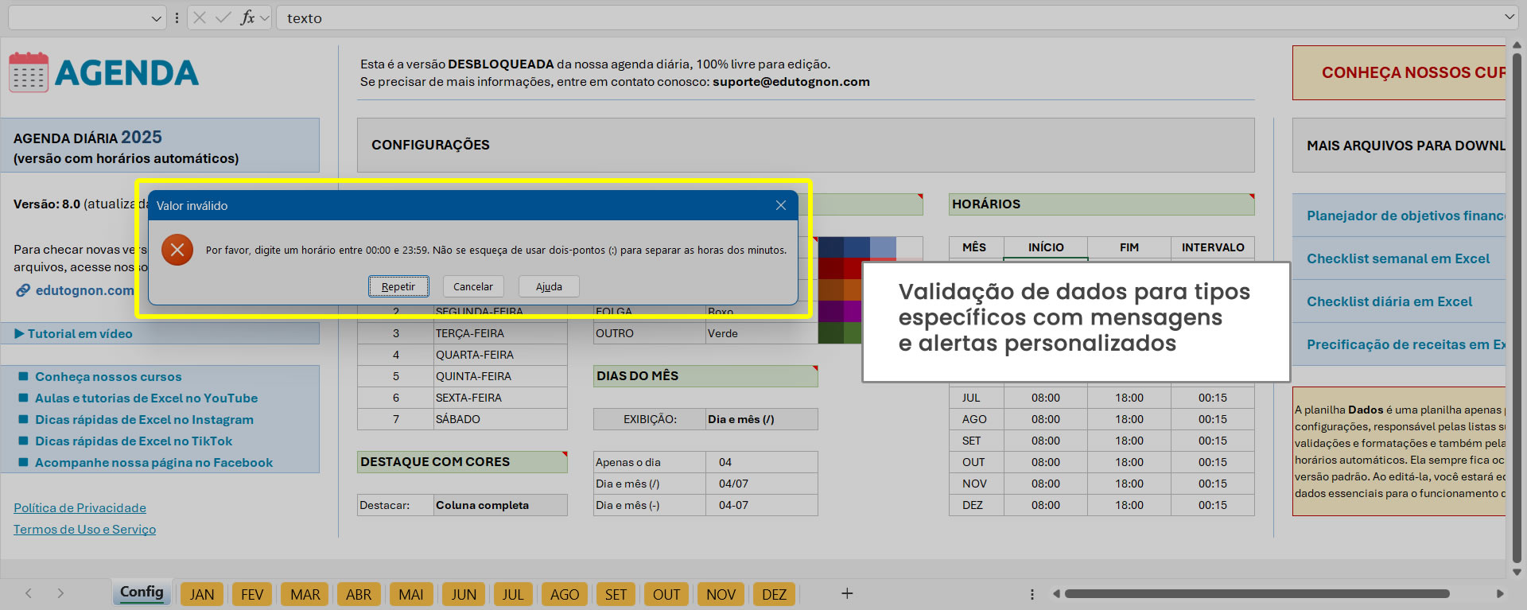Click the DEZ fim cell 18:00
Screen dimensions: 1527x610
(x=1129, y=505)
